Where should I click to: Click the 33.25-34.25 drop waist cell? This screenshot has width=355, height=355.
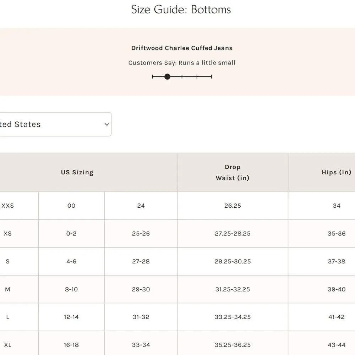click(x=233, y=317)
